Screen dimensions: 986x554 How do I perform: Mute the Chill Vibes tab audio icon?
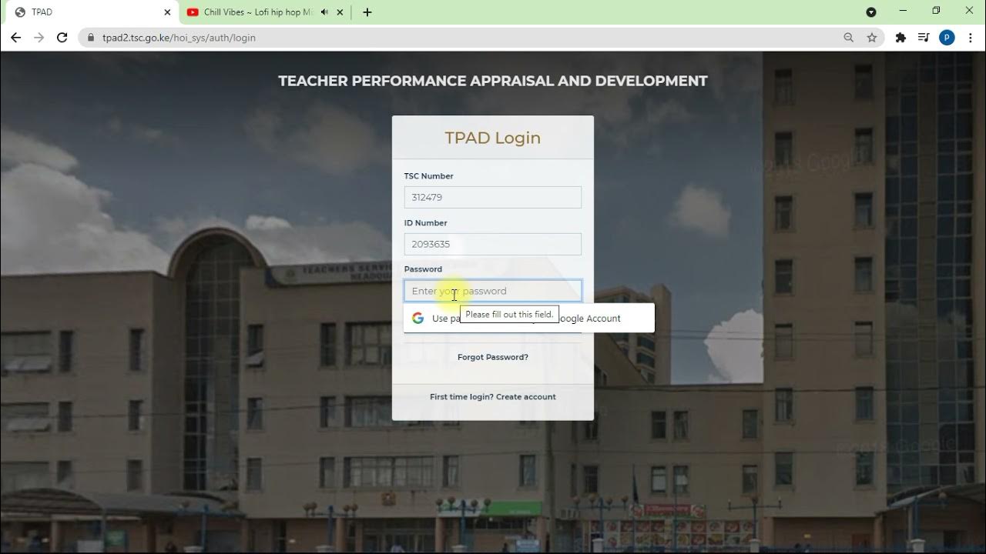[324, 12]
